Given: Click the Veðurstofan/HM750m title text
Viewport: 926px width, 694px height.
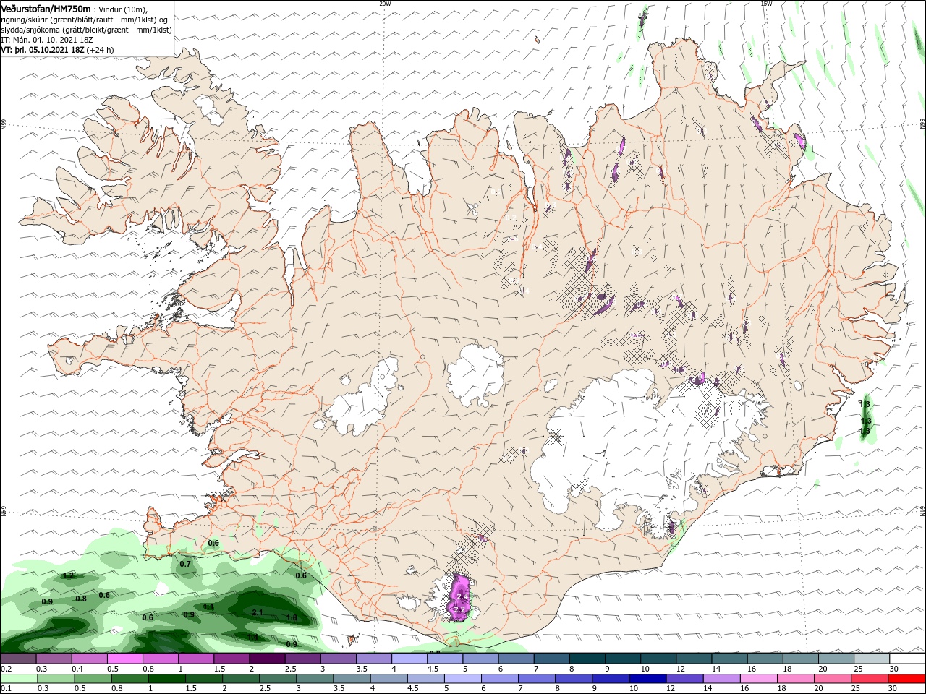Looking at the screenshot, I should (x=45, y=8).
